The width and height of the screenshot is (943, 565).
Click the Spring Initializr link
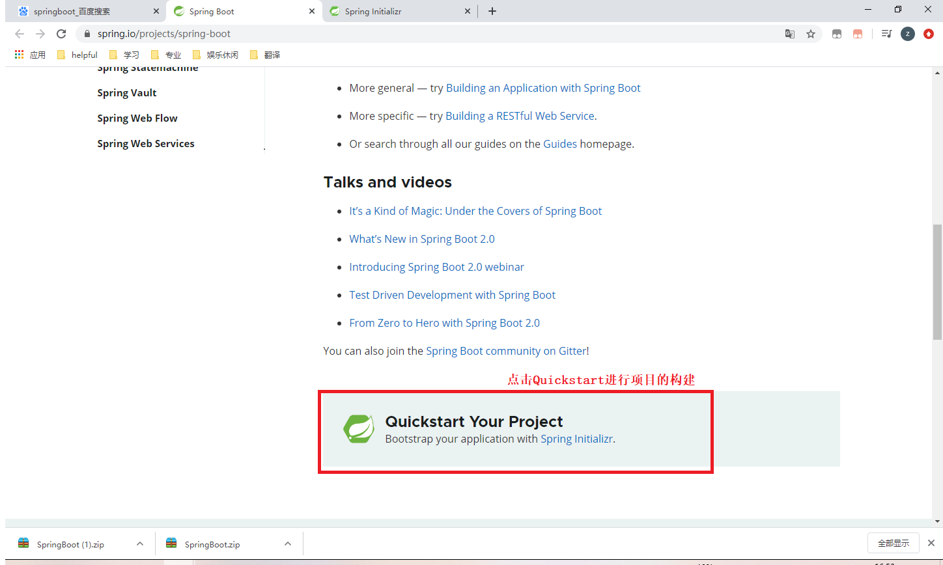pyautogui.click(x=576, y=439)
